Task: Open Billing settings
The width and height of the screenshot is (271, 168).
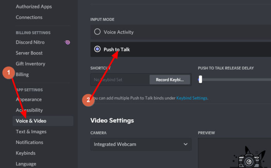Action: 22,75
